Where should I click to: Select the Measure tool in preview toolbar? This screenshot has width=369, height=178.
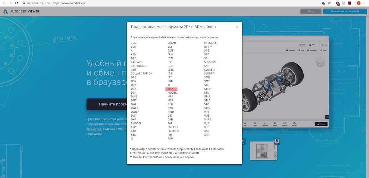coord(284,124)
